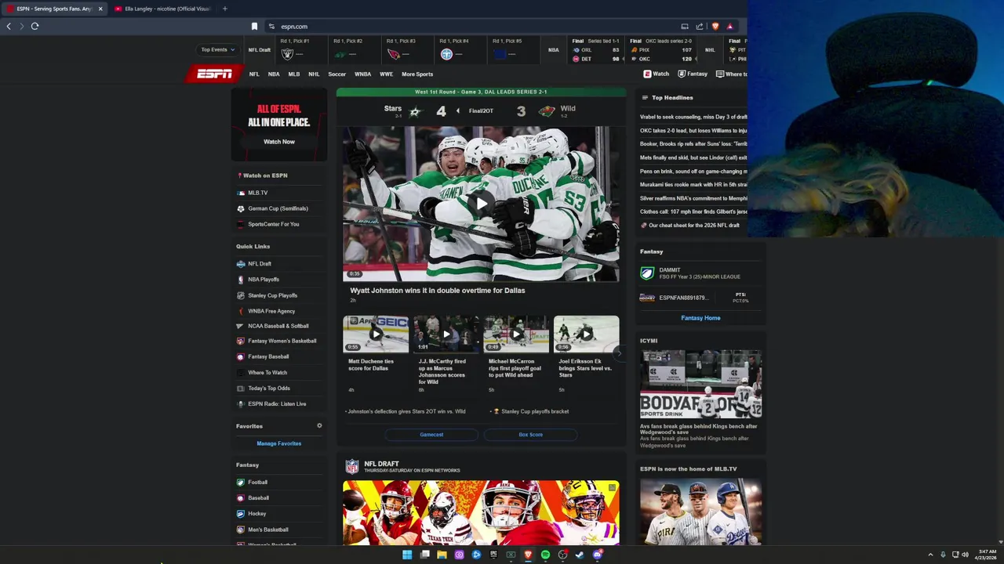Click the Dallas Stars team logo
Image resolution: width=1004 pixels, height=564 pixels.
click(x=415, y=112)
